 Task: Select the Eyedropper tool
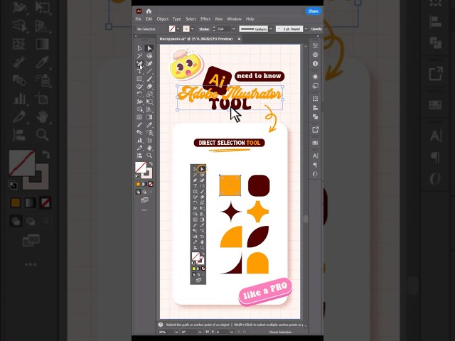click(x=149, y=125)
